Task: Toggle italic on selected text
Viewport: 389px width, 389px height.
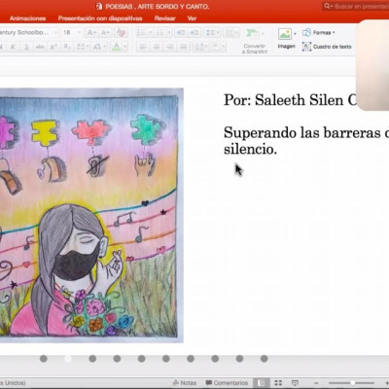Action: point(13,47)
